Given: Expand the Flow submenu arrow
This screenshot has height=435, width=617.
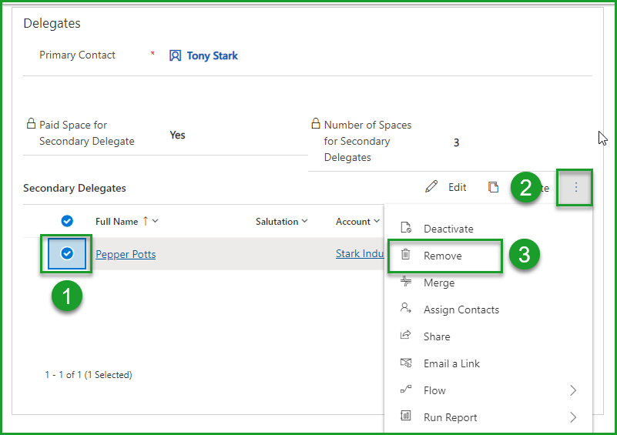Looking at the screenshot, I should coord(573,390).
